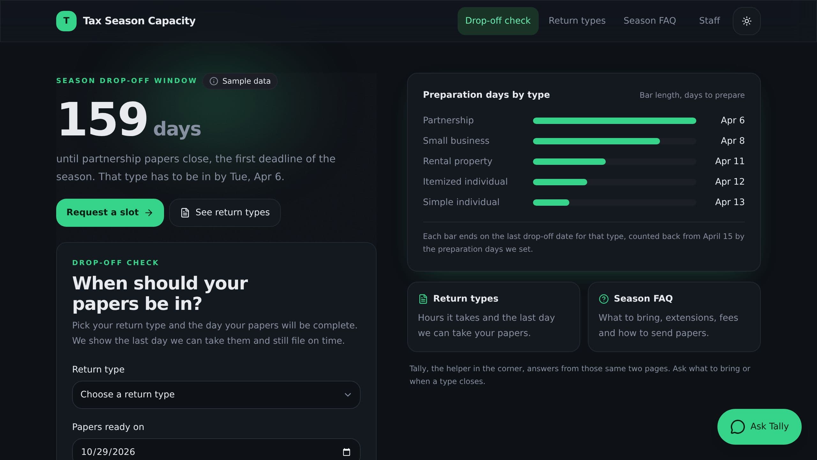This screenshot has width=817, height=460.
Task: Click the document icon on Return types card
Action: click(x=423, y=299)
